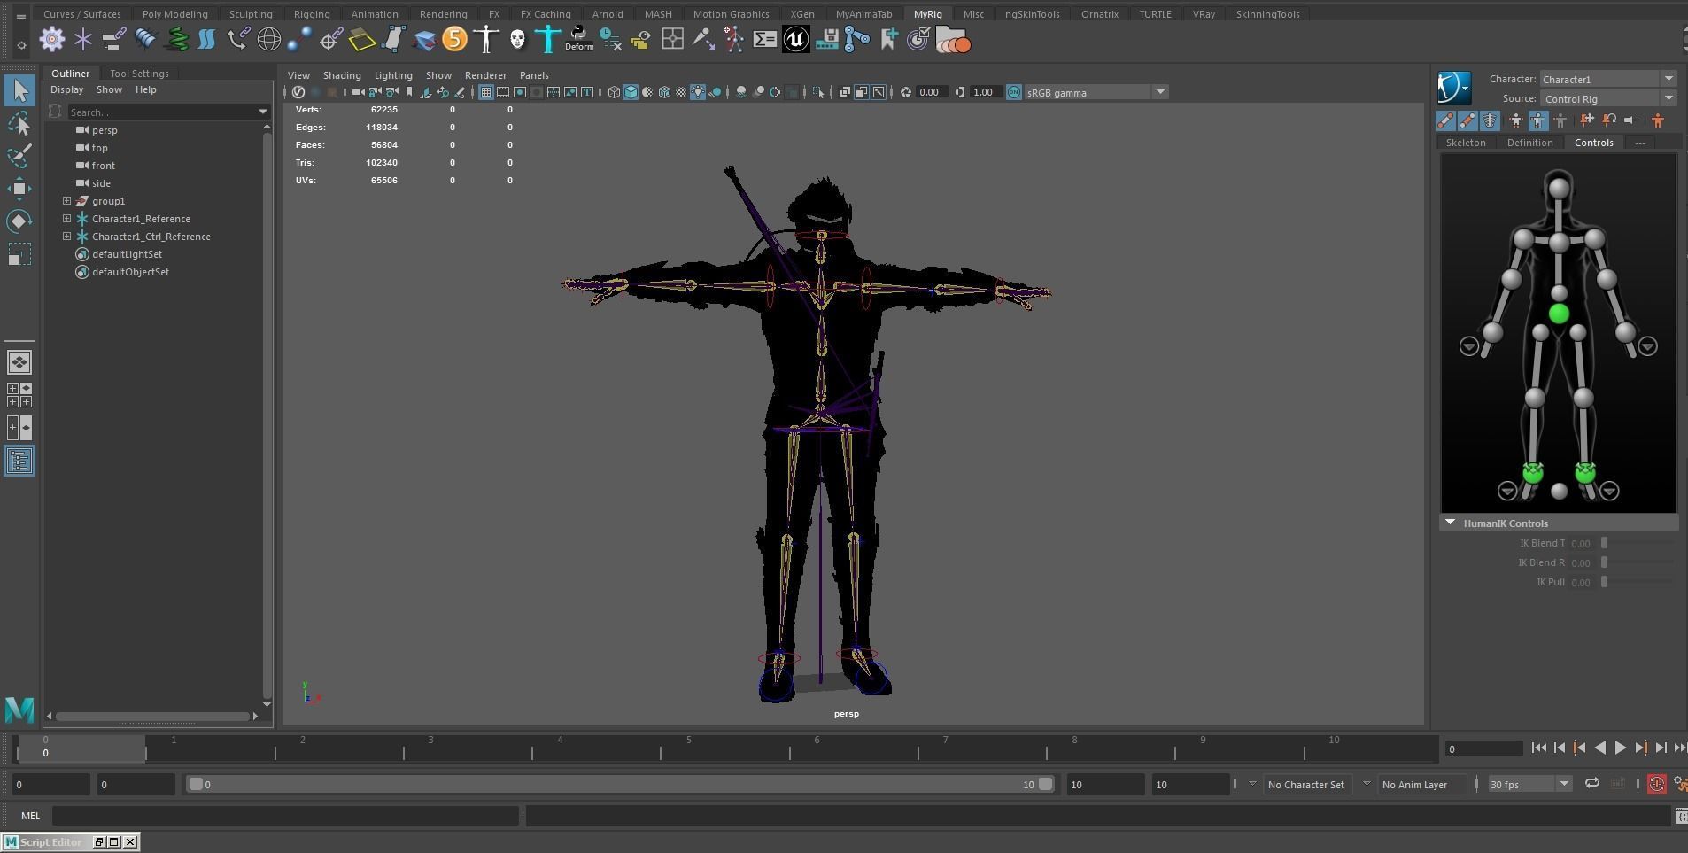
Task: Toggle use all lights viewport button
Action: point(698,92)
